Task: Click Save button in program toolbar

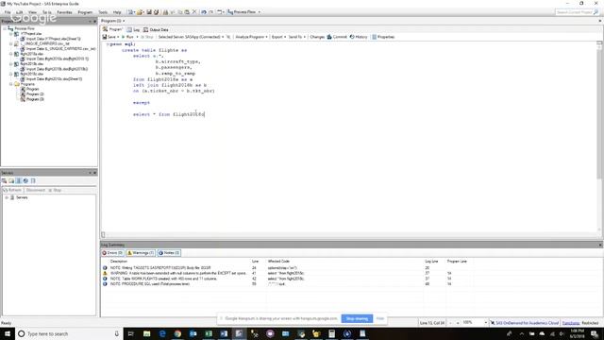Action: point(109,37)
